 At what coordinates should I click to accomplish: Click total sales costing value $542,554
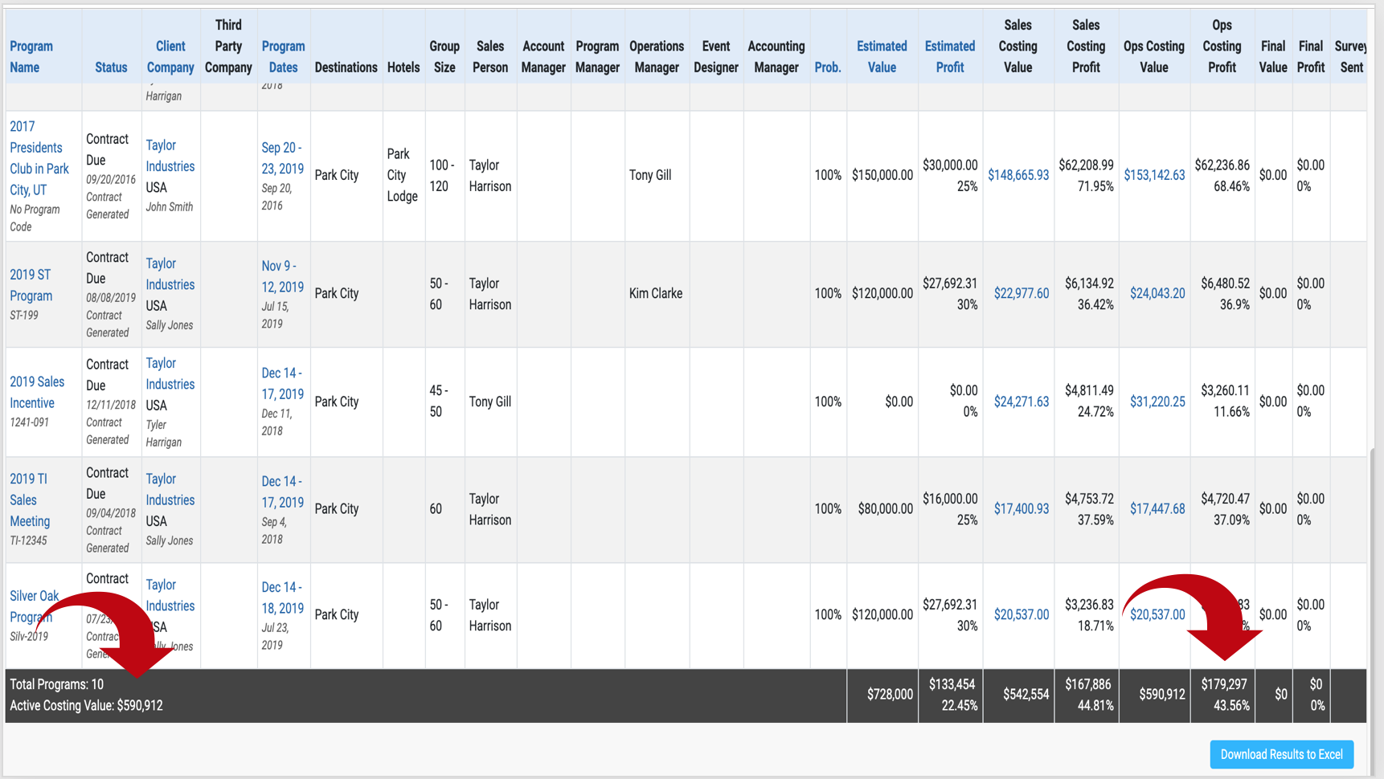[x=1026, y=695]
